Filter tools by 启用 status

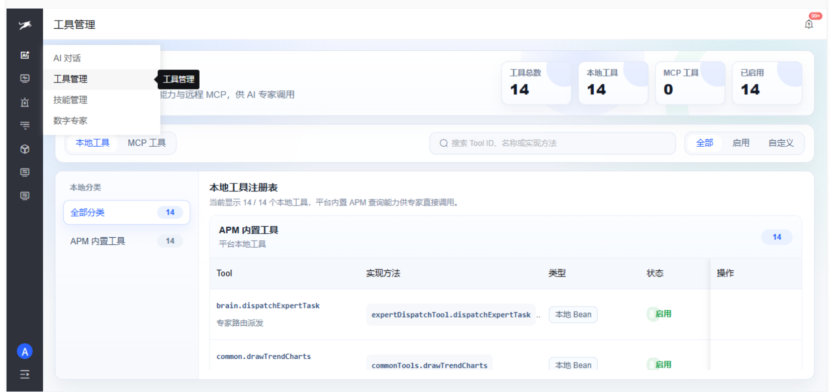(x=741, y=143)
